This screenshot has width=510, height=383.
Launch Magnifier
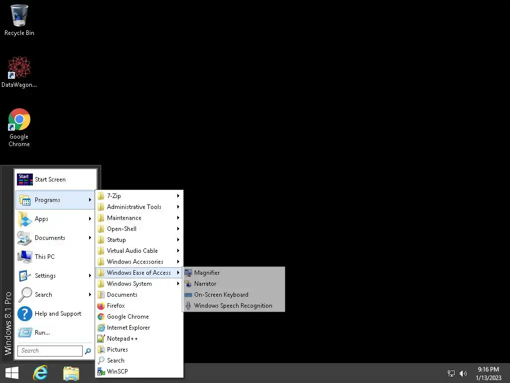[x=234, y=273]
